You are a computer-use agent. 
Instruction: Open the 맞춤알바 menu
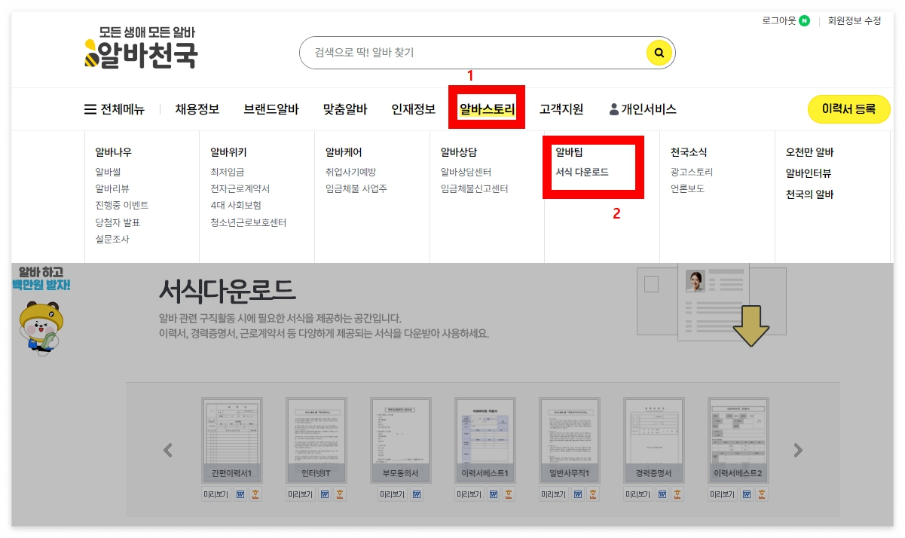[x=345, y=109]
